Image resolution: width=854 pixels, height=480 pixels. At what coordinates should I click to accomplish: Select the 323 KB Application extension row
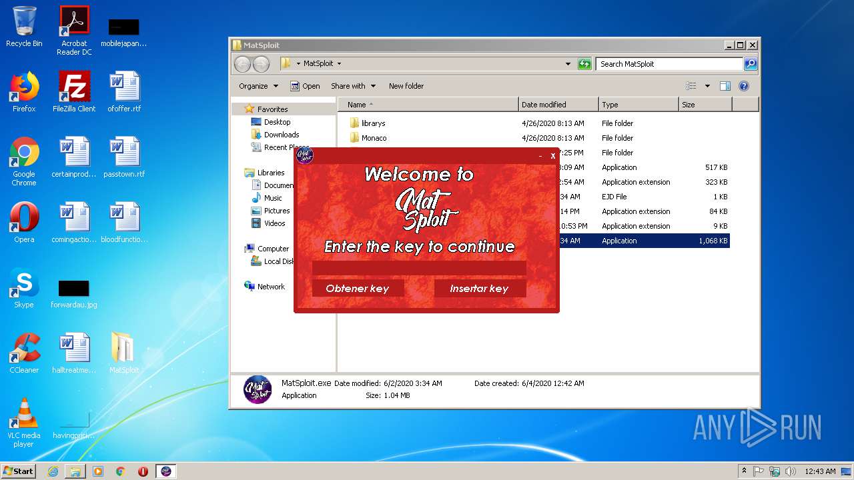pos(644,182)
